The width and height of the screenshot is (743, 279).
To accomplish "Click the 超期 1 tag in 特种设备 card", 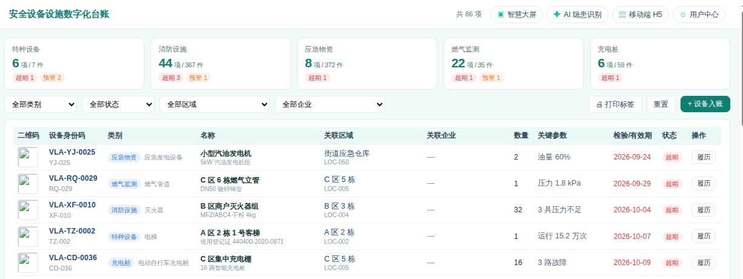I will click(x=24, y=78).
